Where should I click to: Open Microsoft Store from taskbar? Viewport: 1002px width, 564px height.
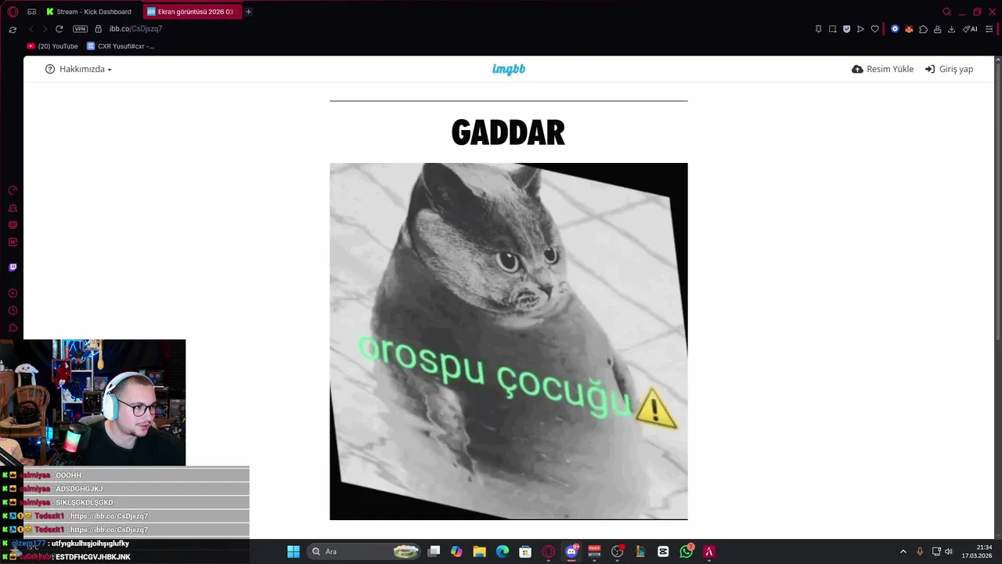[525, 551]
